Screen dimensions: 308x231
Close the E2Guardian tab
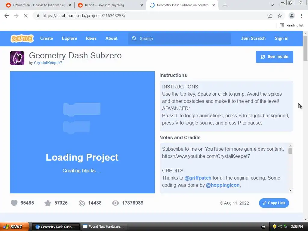[70, 5]
